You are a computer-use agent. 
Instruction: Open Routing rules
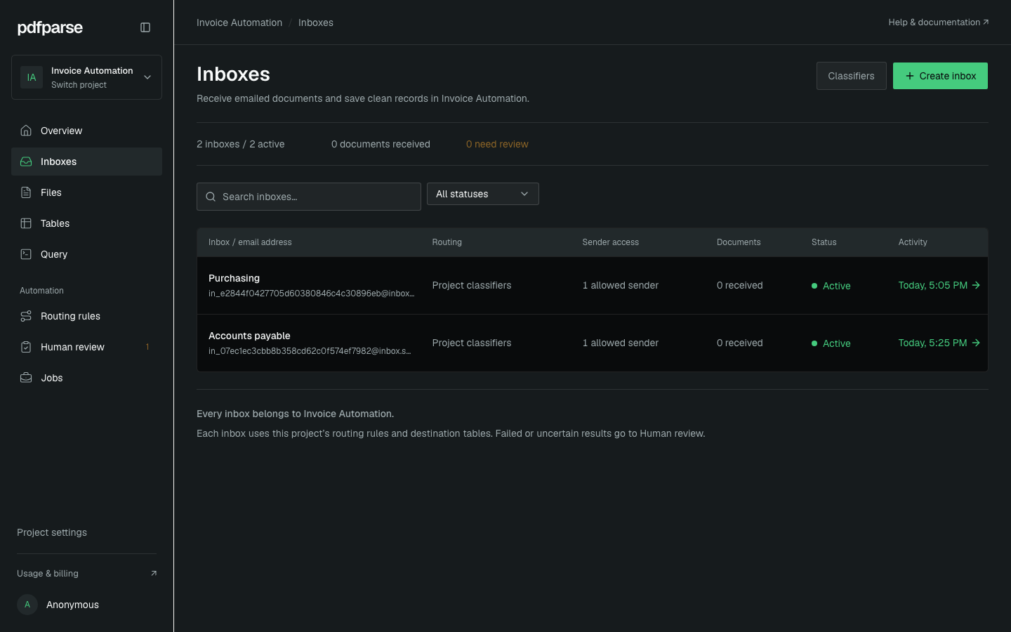[x=86, y=316]
